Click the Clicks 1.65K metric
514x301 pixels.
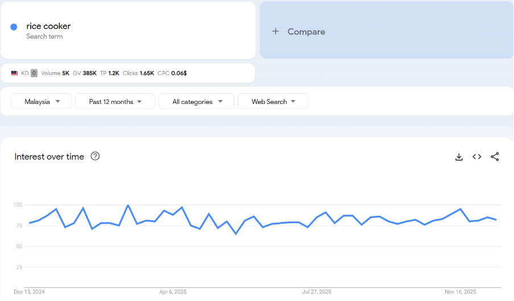pos(138,73)
